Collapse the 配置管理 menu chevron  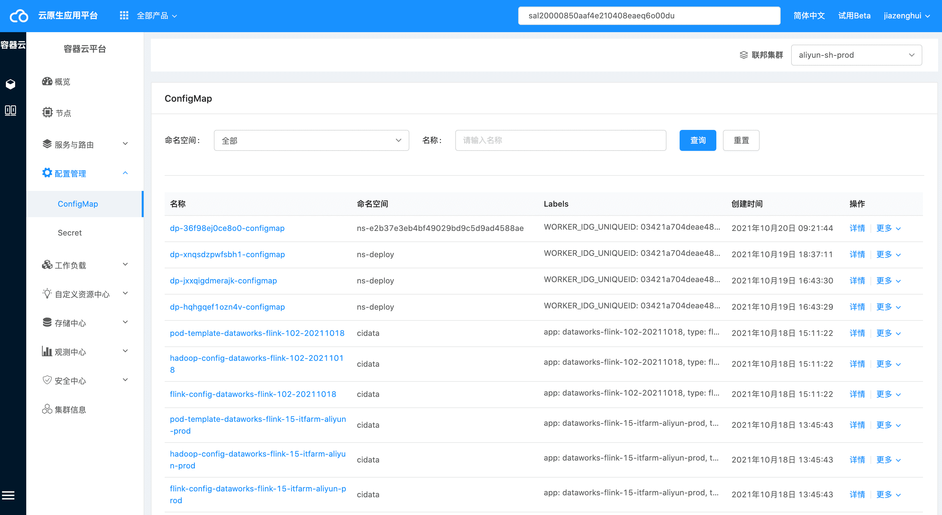(x=125, y=173)
